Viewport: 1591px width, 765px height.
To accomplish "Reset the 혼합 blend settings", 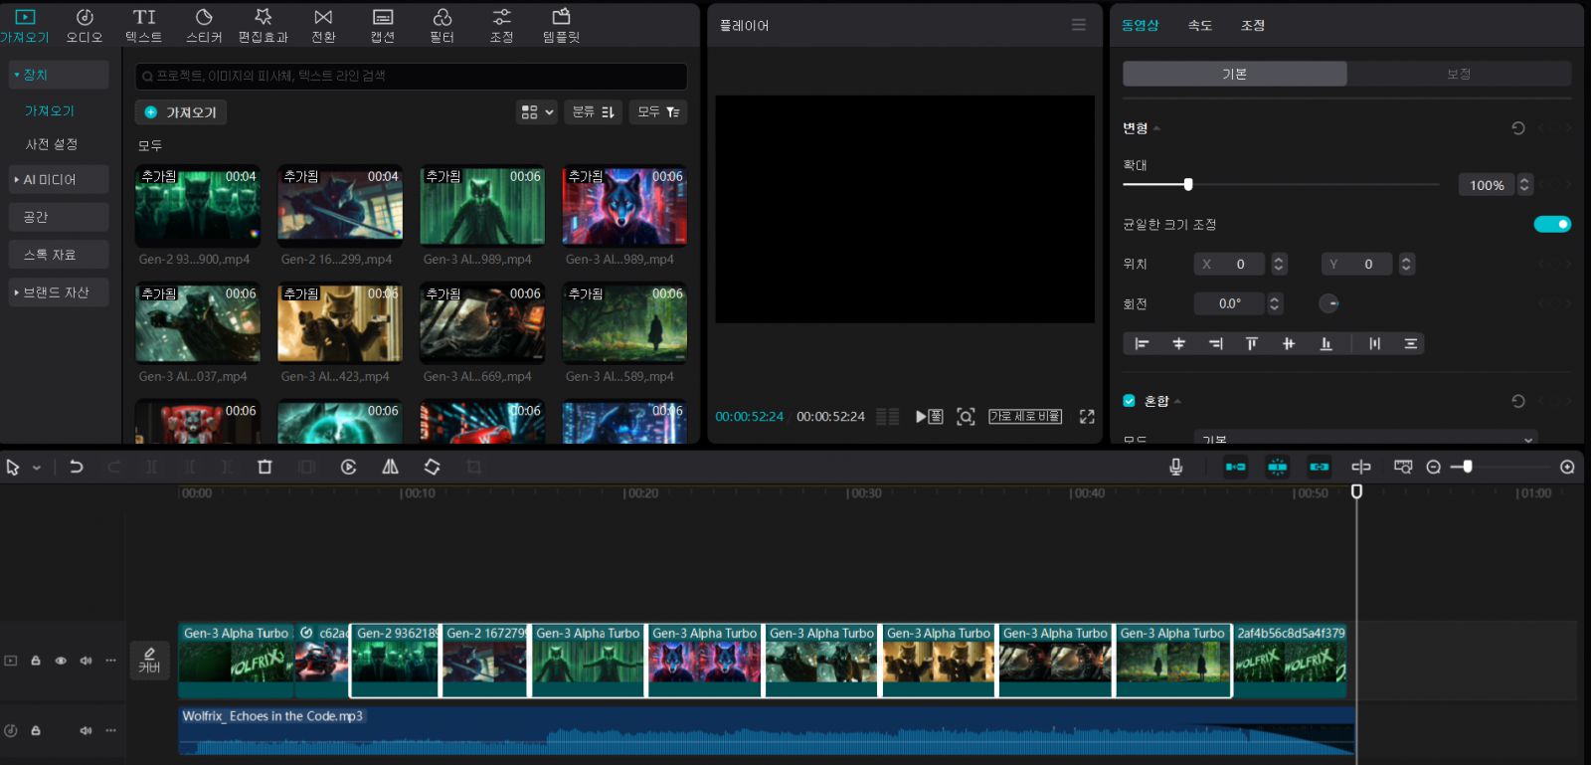I will tap(1518, 401).
